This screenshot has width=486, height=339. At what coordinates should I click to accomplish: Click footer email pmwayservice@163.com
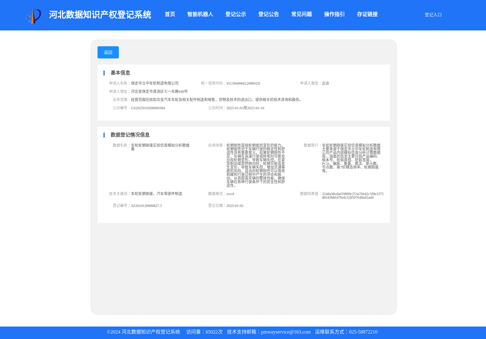pos(286,332)
